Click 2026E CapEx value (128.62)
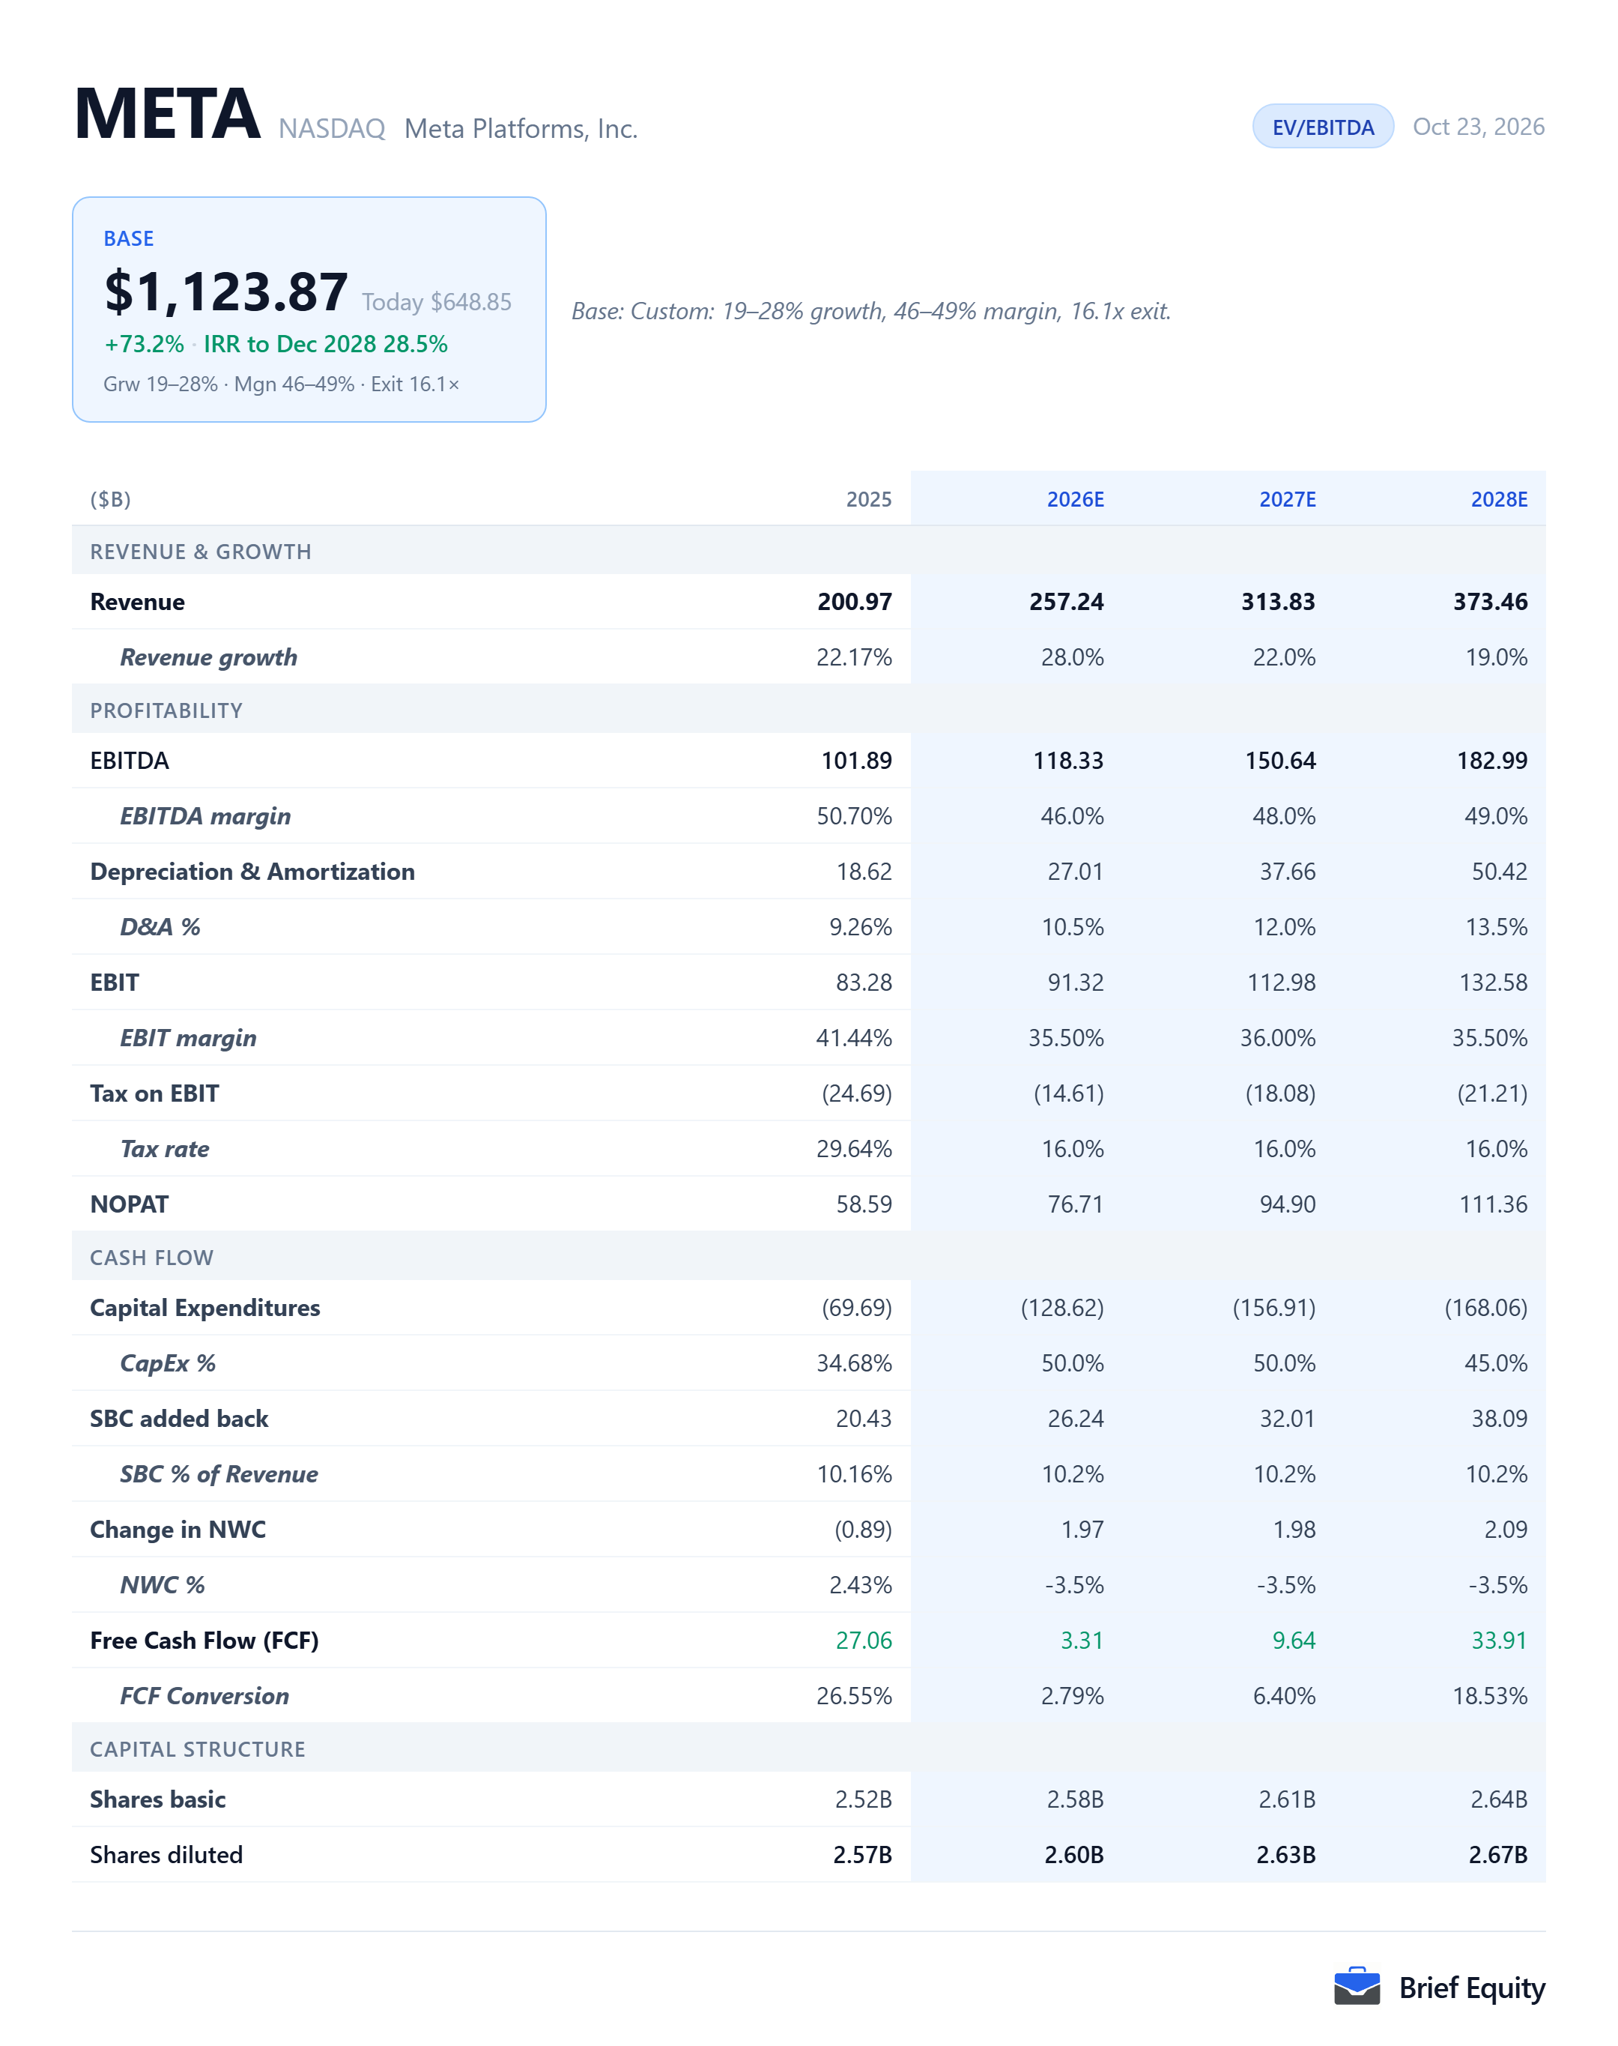Image resolution: width=1618 pixels, height=2046 pixels. coord(1063,1308)
